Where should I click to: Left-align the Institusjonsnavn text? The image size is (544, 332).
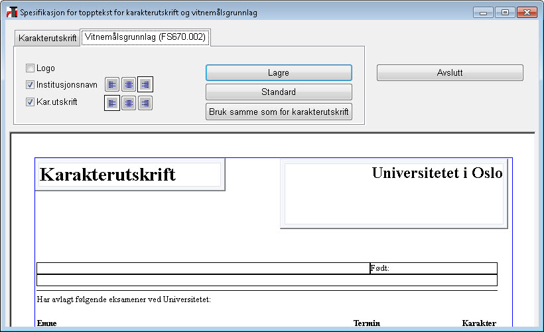pyautogui.click(x=112, y=84)
